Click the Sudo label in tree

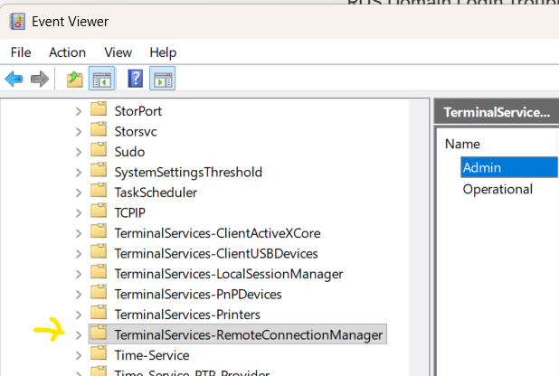tap(129, 152)
